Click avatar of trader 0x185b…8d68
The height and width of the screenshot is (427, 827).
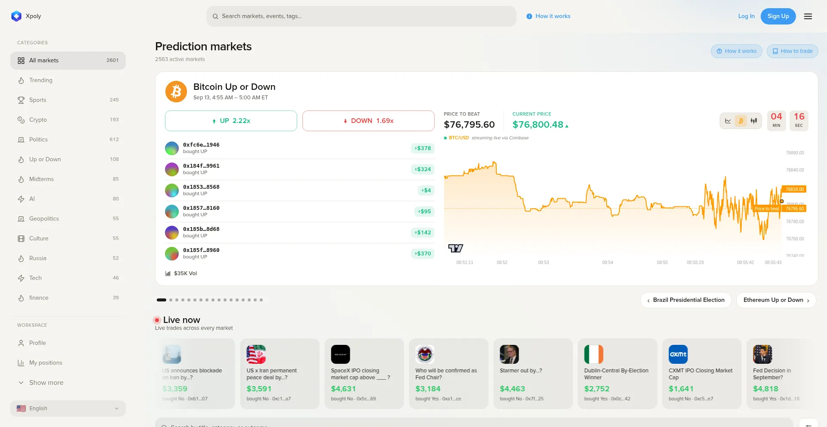(172, 233)
